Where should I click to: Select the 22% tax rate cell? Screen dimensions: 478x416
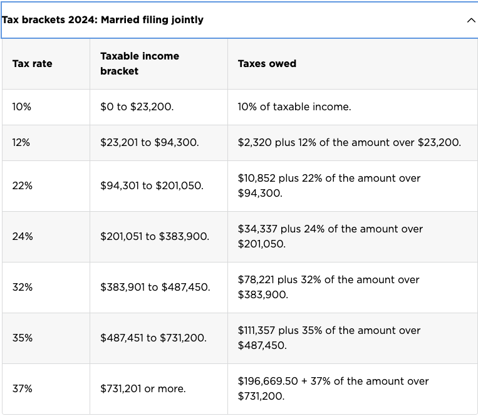[46, 186]
